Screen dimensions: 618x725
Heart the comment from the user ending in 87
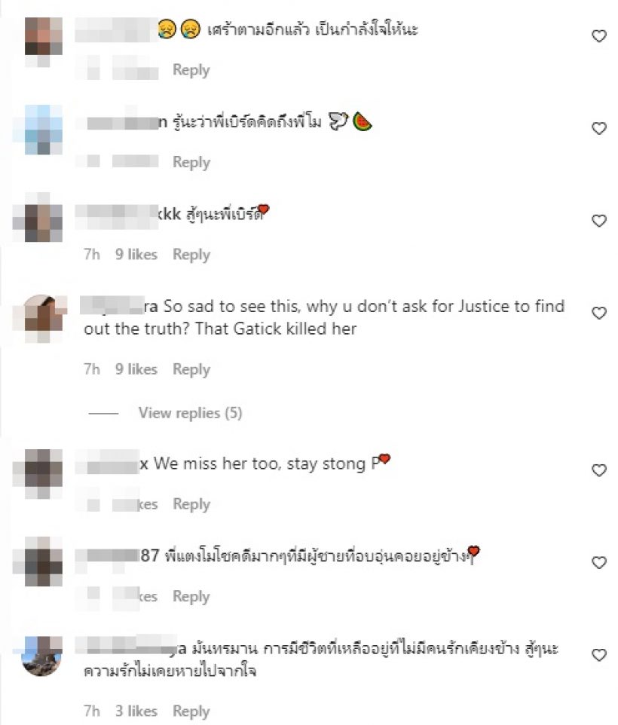tap(599, 563)
